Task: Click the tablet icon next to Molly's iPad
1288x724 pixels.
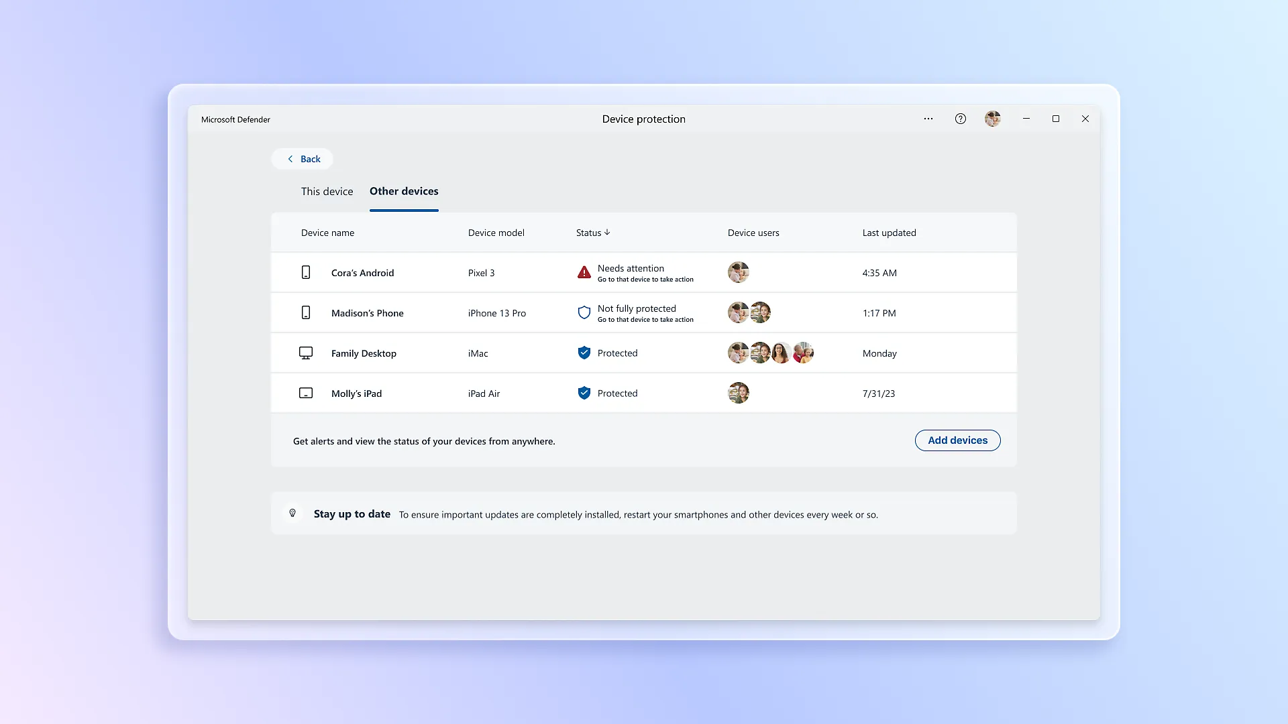Action: pos(306,394)
